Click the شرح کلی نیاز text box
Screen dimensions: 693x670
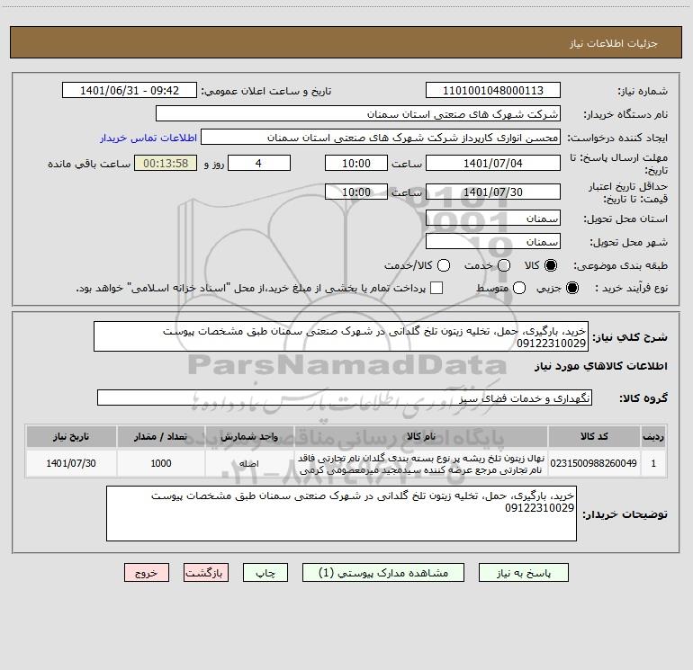tap(341, 336)
